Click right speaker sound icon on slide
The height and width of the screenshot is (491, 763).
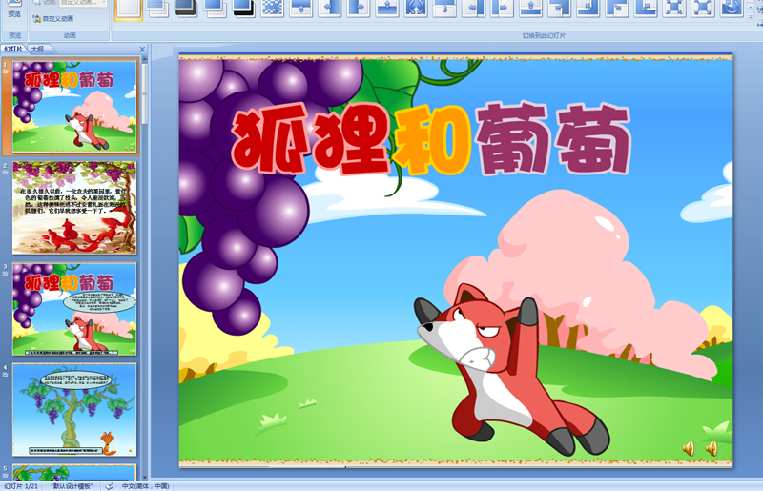[x=711, y=448]
